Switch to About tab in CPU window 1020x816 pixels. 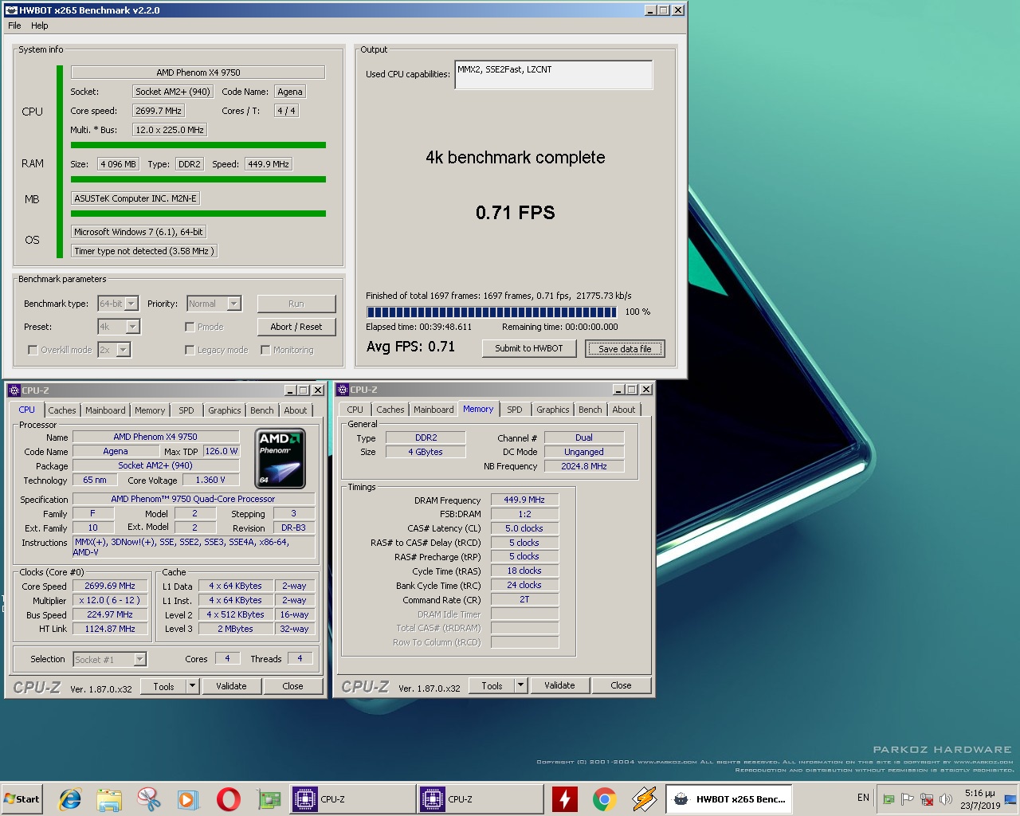[x=296, y=410]
